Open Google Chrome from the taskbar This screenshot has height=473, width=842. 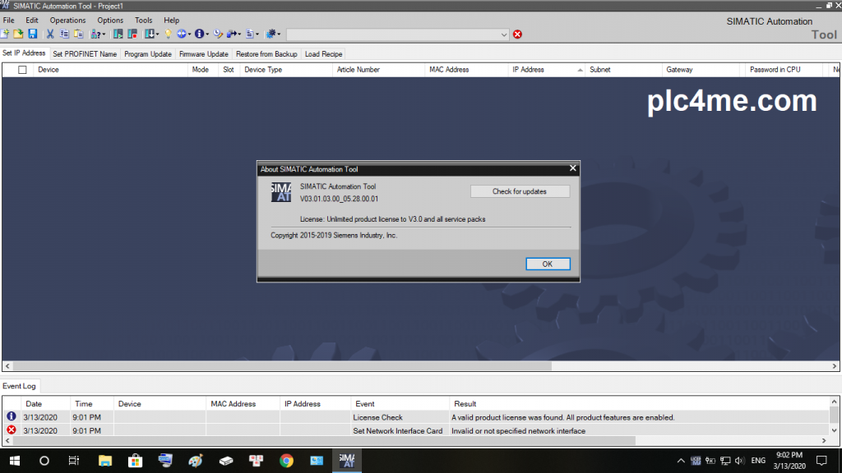(286, 461)
